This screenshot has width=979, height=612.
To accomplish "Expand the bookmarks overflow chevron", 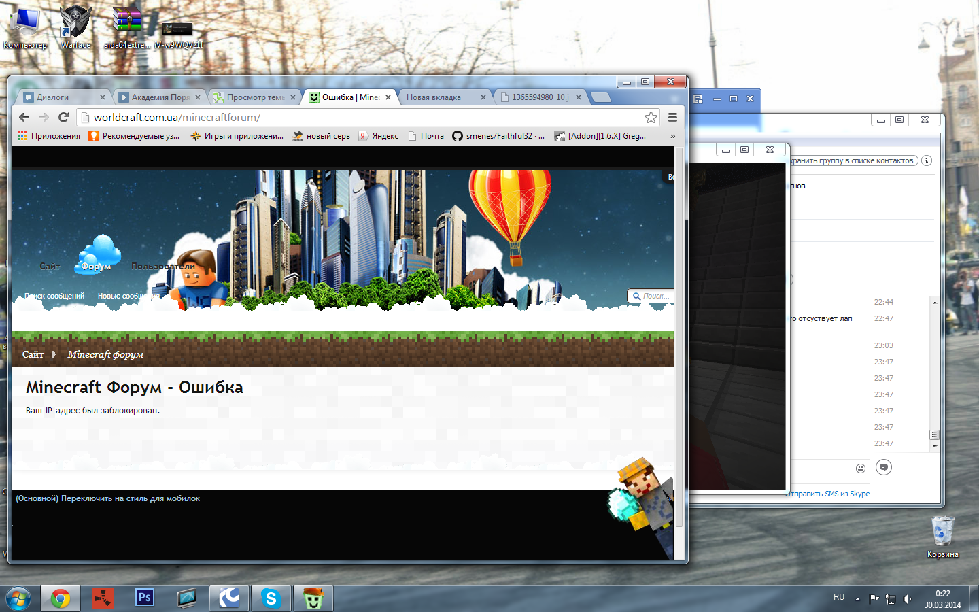I will click(x=673, y=136).
